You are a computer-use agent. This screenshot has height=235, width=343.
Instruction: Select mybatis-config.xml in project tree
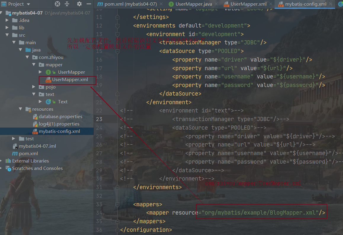point(59,131)
